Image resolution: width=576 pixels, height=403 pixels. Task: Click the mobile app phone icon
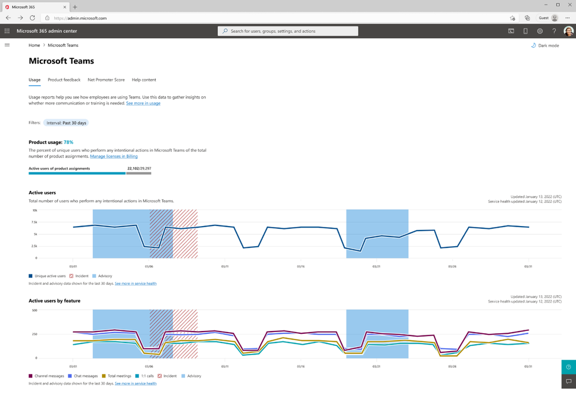[x=525, y=31]
